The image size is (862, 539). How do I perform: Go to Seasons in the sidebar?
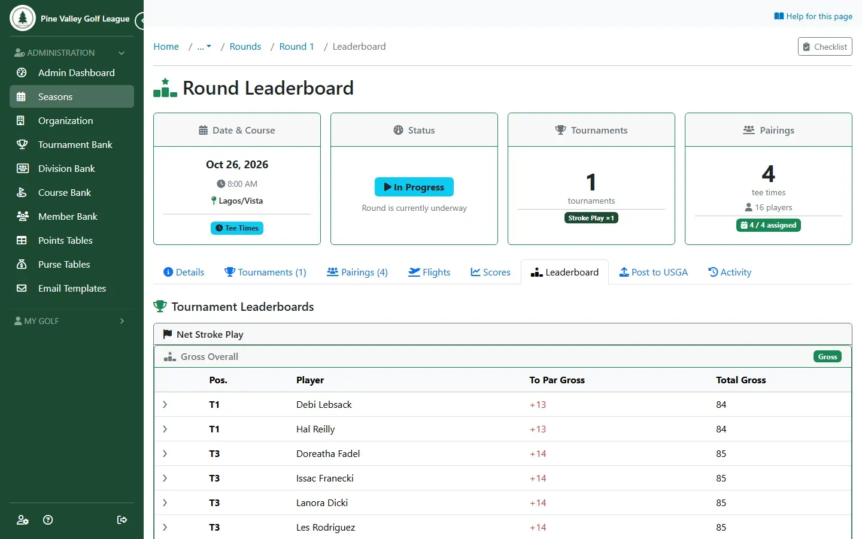point(72,96)
